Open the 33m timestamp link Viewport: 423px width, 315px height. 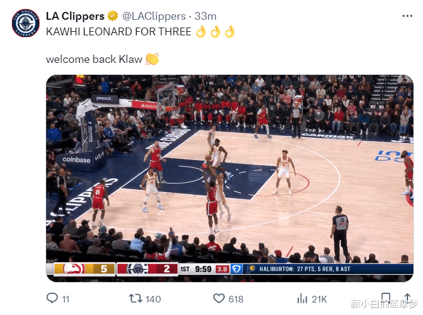(206, 16)
